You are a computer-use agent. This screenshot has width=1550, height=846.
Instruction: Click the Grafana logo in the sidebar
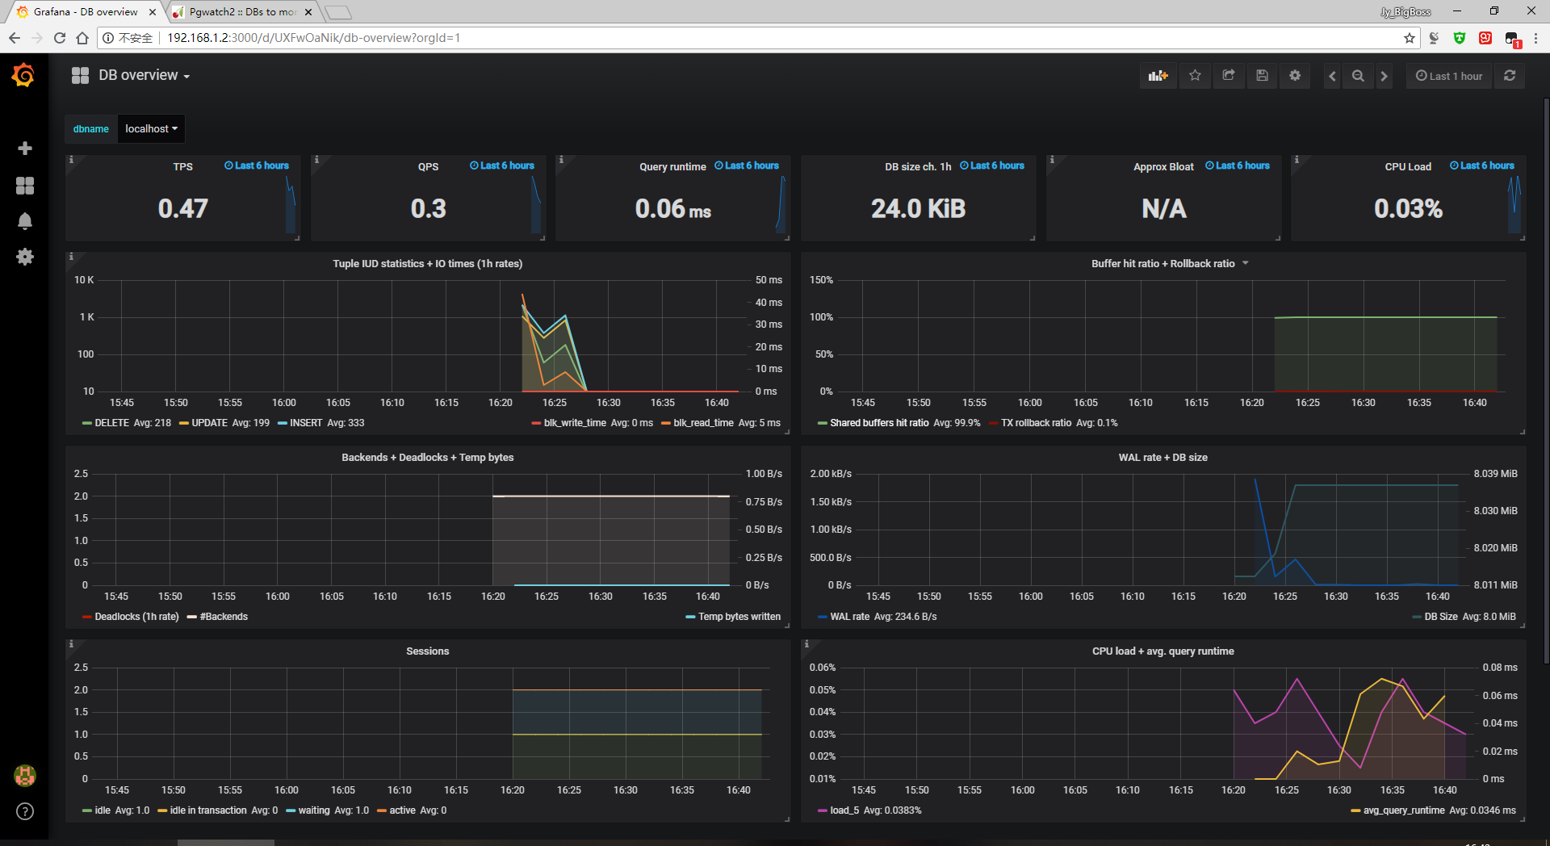point(23,75)
